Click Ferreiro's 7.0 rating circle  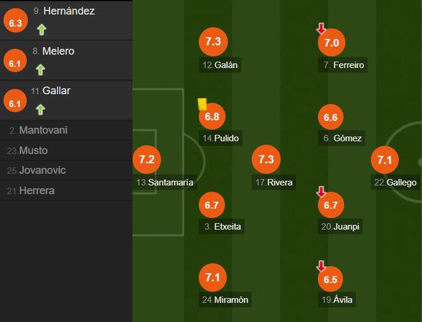tap(331, 43)
